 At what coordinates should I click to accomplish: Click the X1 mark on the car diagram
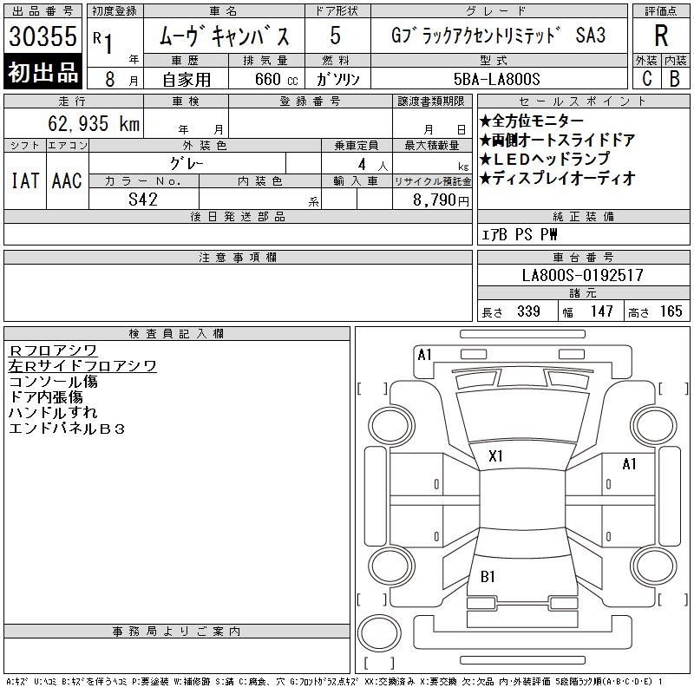click(x=496, y=455)
